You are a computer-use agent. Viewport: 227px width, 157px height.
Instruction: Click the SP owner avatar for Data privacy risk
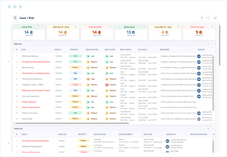pyautogui.click(x=199, y=73)
